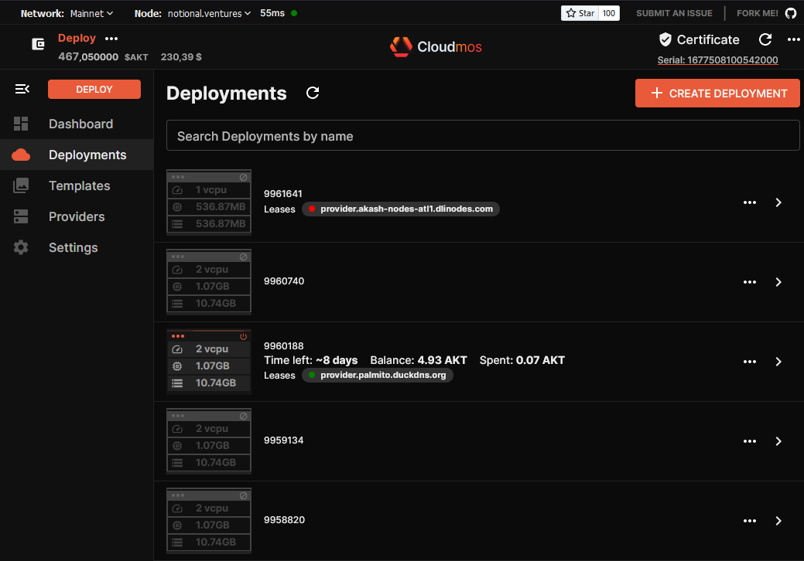
Task: Expand deployment 9961641 details arrow
Action: point(778,202)
